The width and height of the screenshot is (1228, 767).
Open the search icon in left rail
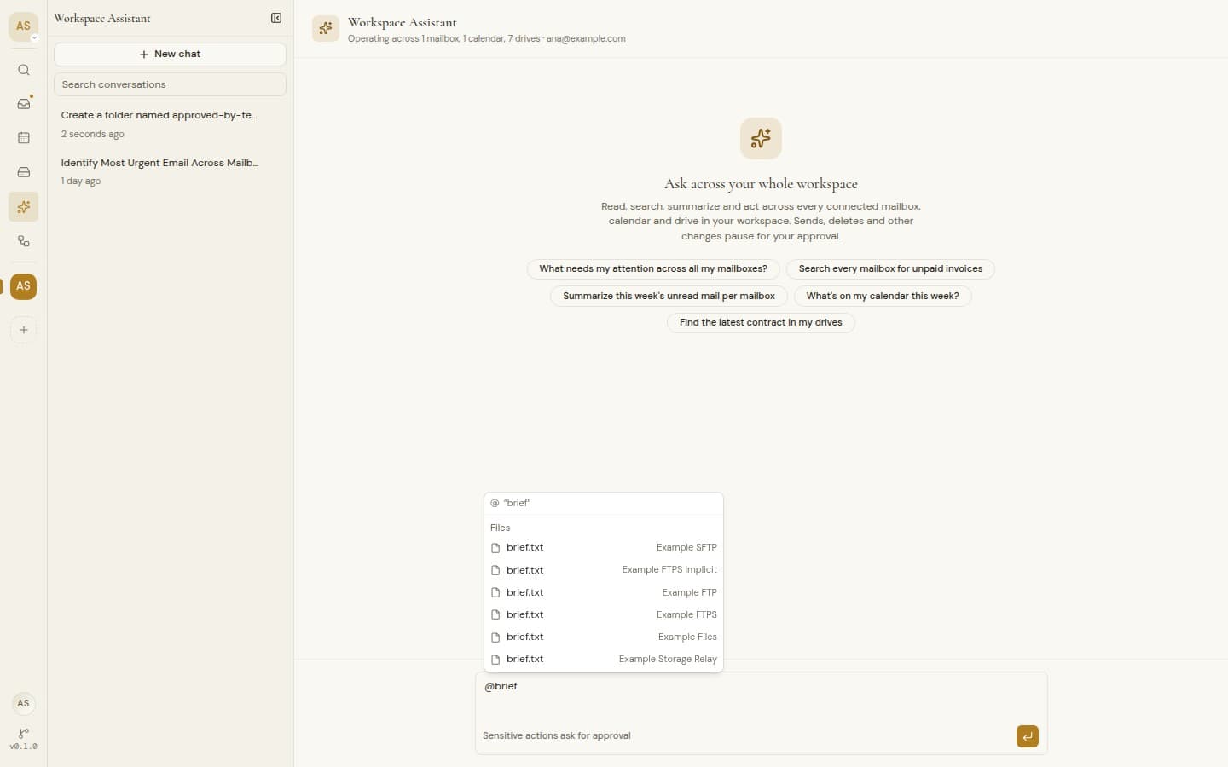pyautogui.click(x=24, y=70)
